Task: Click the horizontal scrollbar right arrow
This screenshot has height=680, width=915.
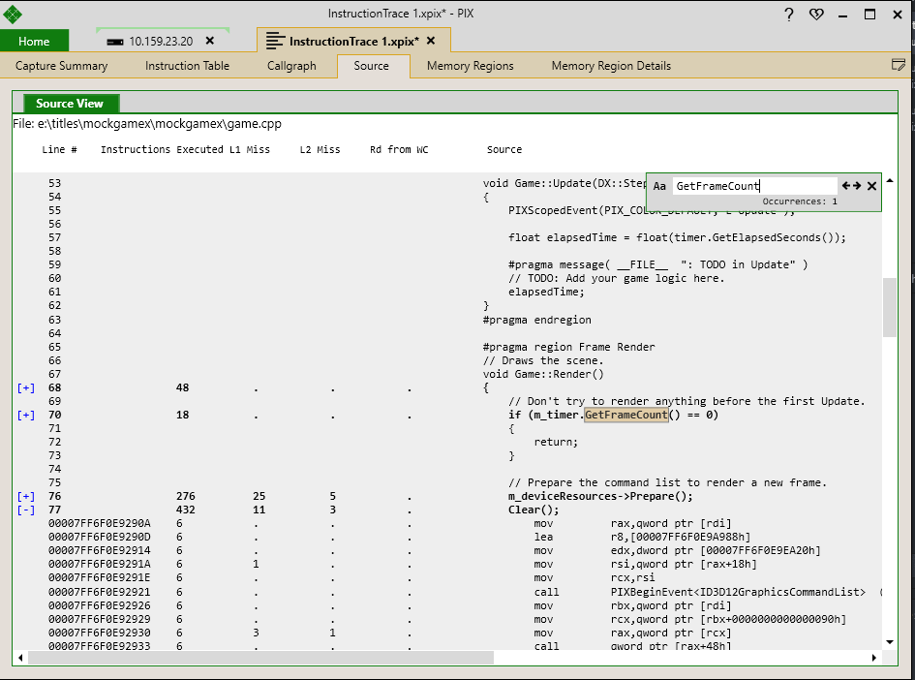Action: pyautogui.click(x=874, y=658)
